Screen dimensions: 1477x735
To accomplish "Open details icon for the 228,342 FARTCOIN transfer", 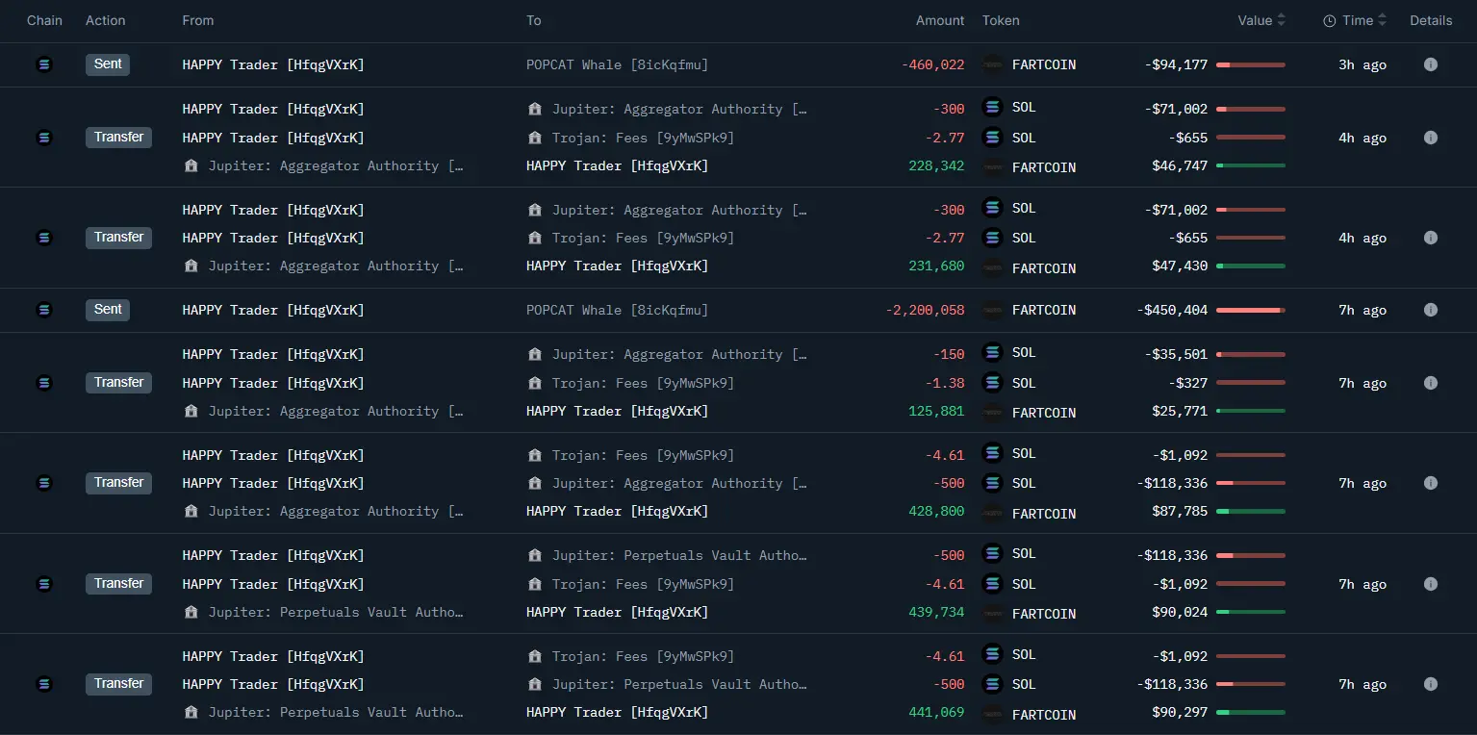I will coord(1430,138).
